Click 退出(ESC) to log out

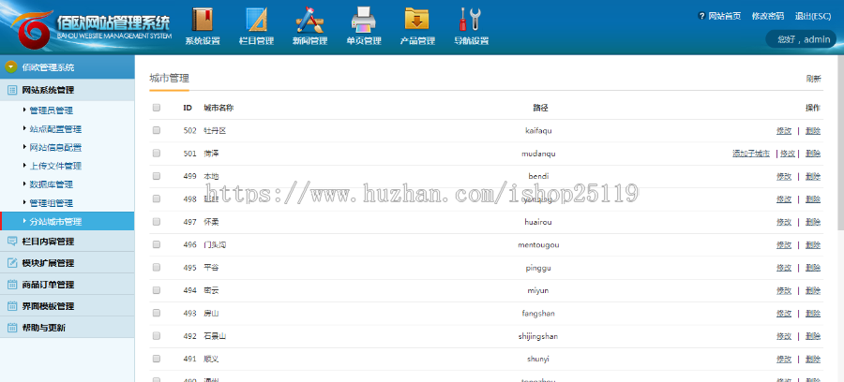(x=813, y=16)
